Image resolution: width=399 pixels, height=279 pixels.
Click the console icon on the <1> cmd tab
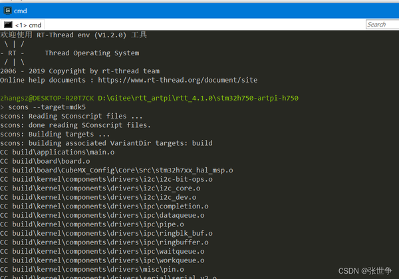click(7, 25)
